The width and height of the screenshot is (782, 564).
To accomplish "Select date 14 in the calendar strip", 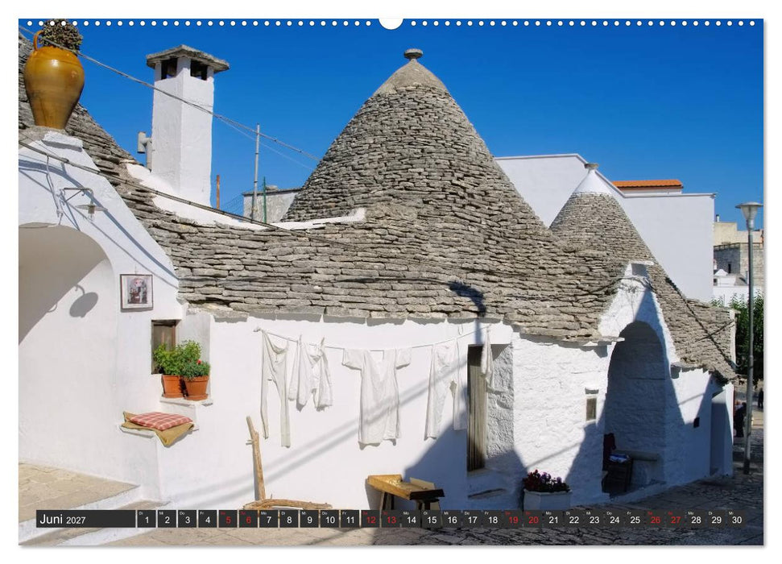I will pyautogui.click(x=411, y=519).
